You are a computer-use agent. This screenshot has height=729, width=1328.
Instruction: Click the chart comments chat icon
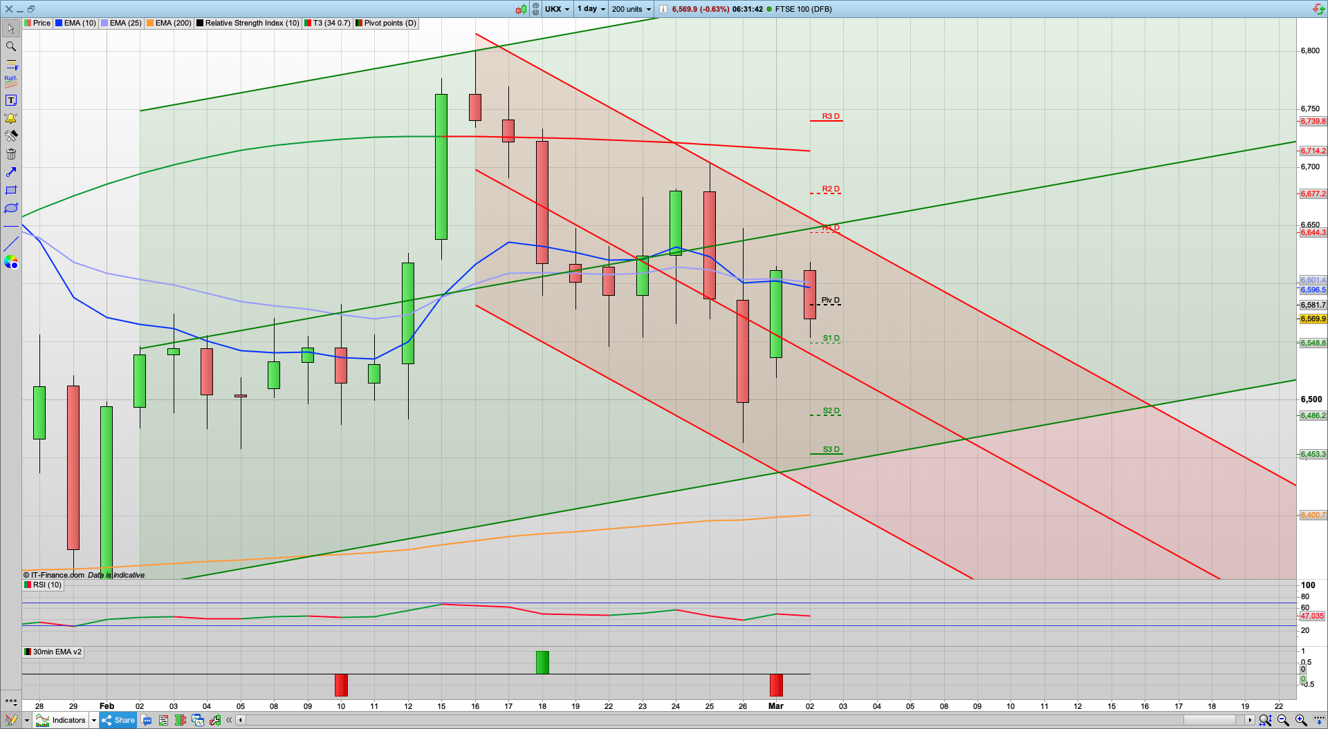(147, 720)
